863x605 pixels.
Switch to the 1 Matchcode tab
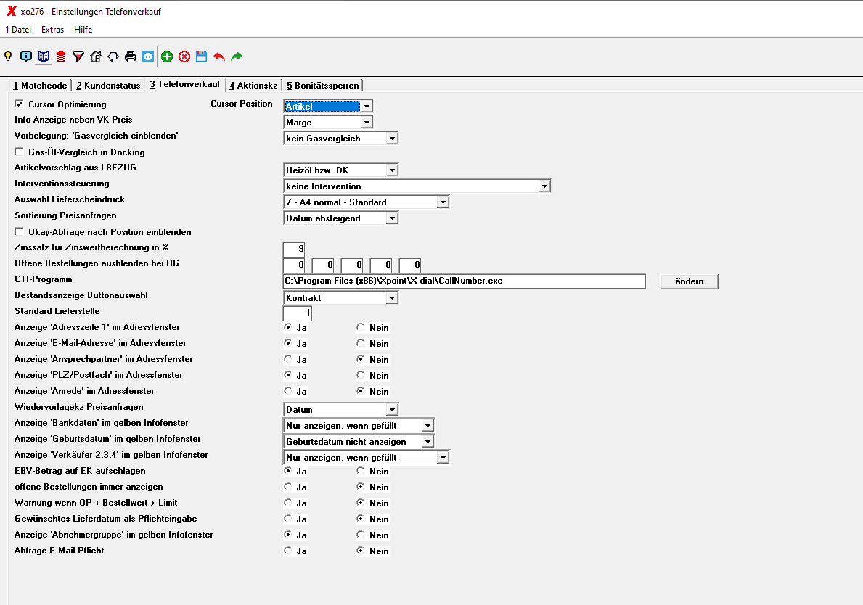point(40,86)
